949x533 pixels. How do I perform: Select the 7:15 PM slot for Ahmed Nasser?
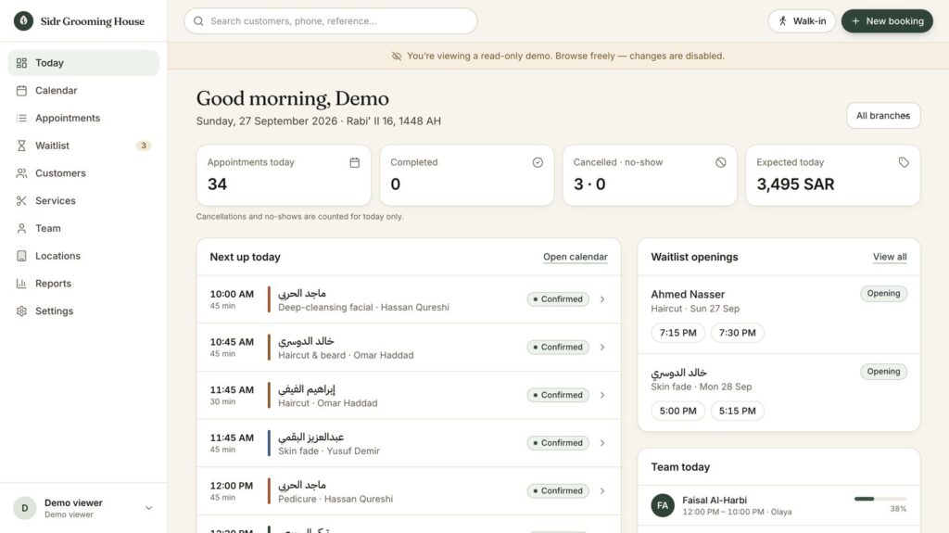click(x=677, y=333)
